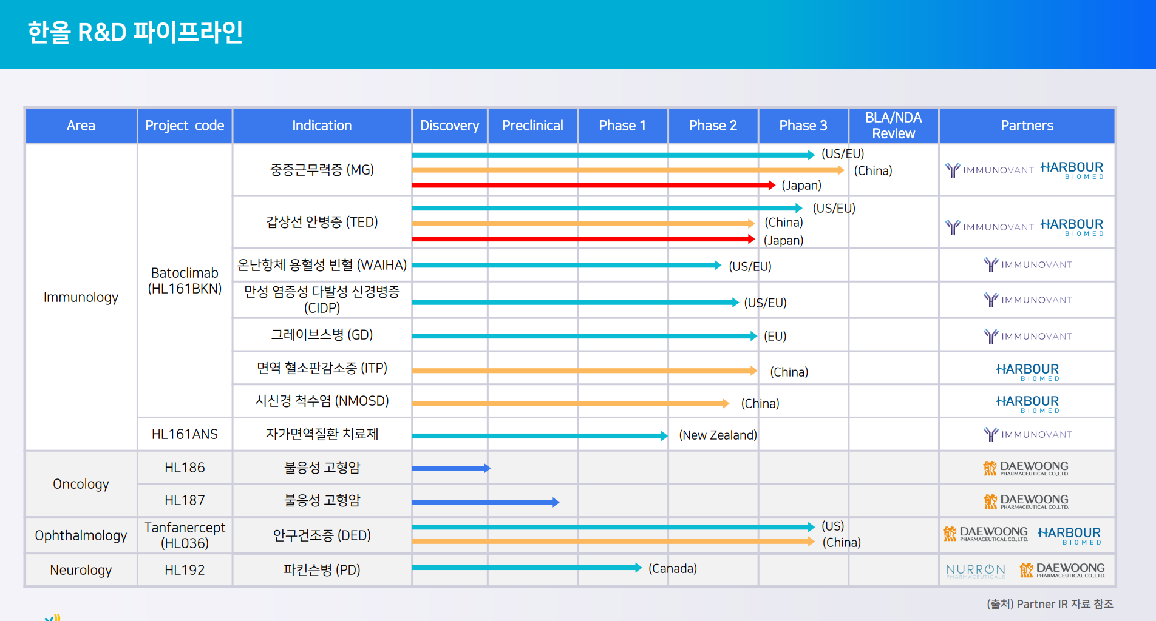
Task: Click the Harbour Biomed logo in the NMOSD row
Action: [1028, 404]
